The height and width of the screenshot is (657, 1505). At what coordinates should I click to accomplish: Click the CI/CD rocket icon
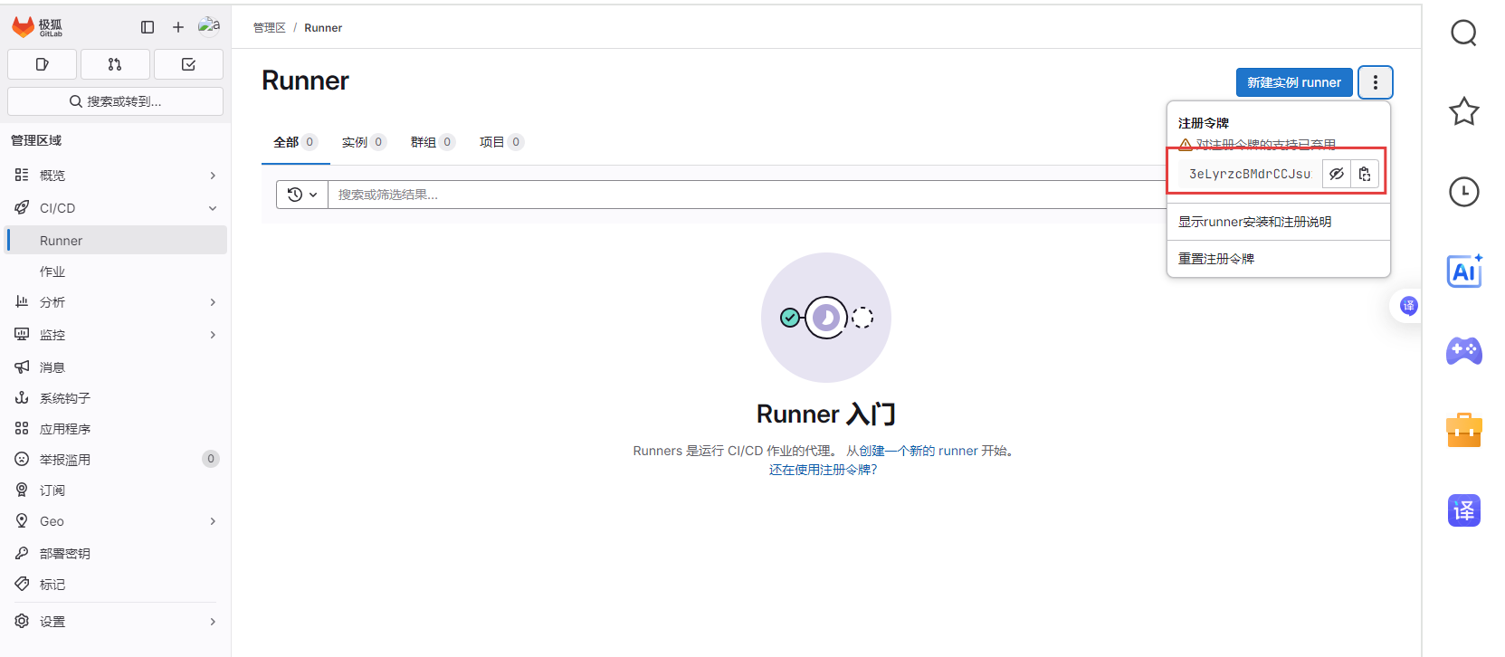click(22, 207)
